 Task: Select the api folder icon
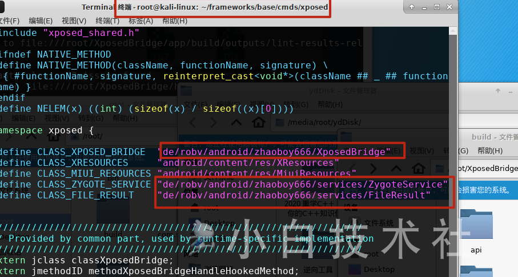476,224
